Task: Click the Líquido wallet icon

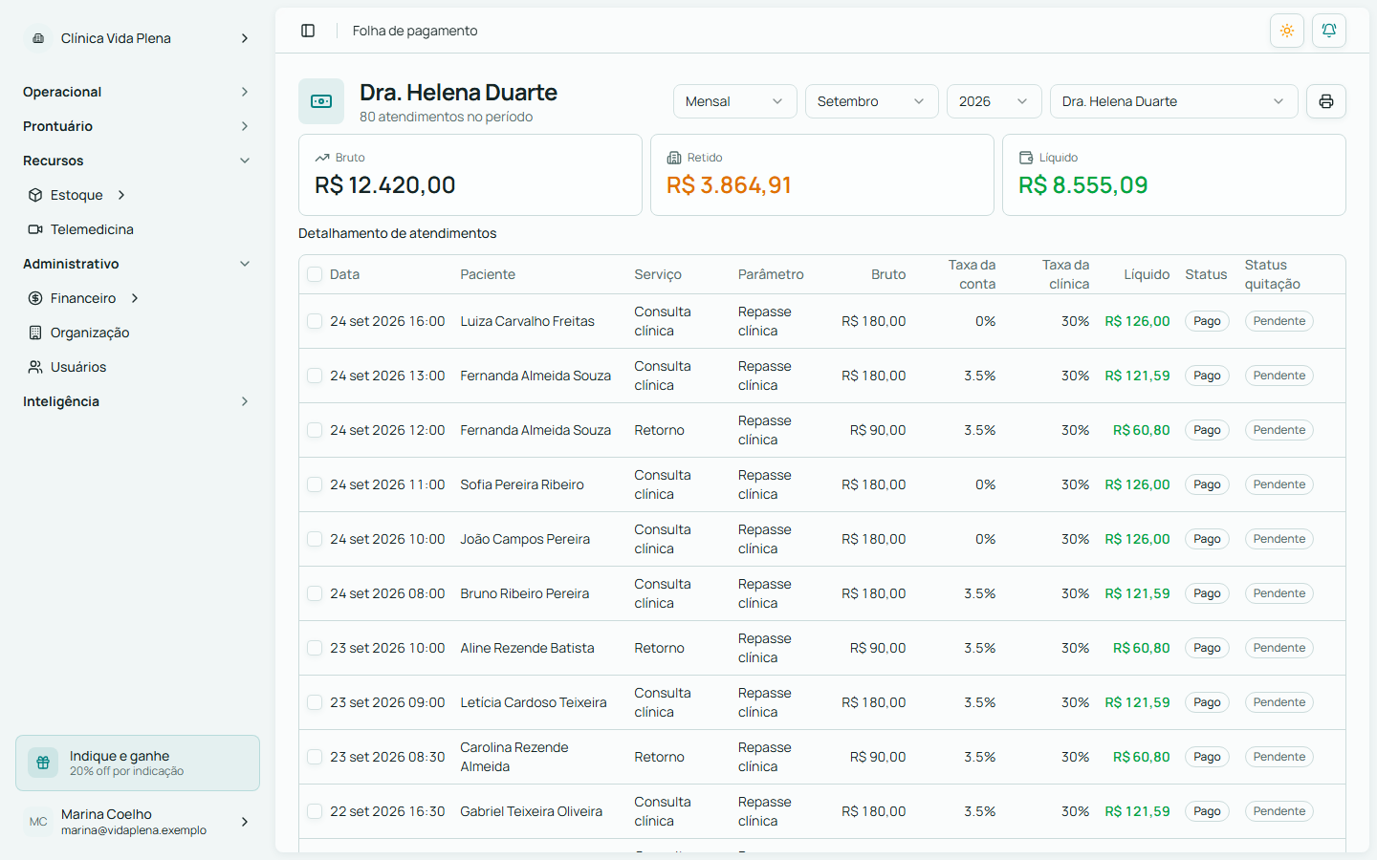Action: pos(1026,158)
